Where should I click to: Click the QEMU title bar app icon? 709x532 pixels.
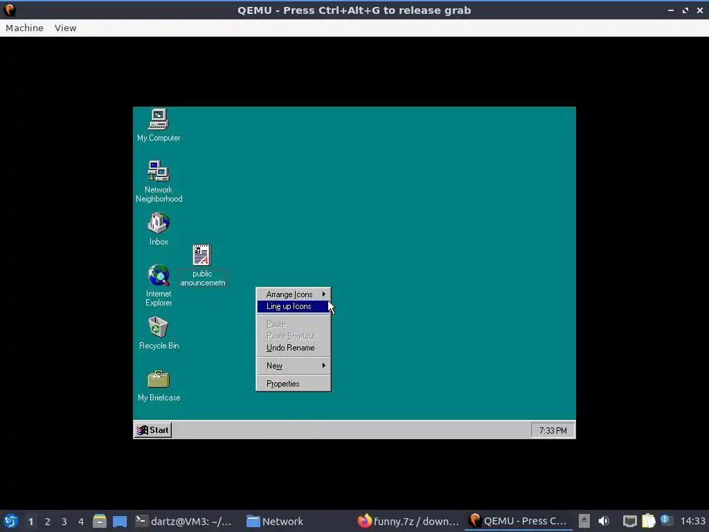click(10, 10)
